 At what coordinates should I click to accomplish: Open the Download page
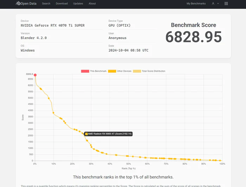pos(61,4)
